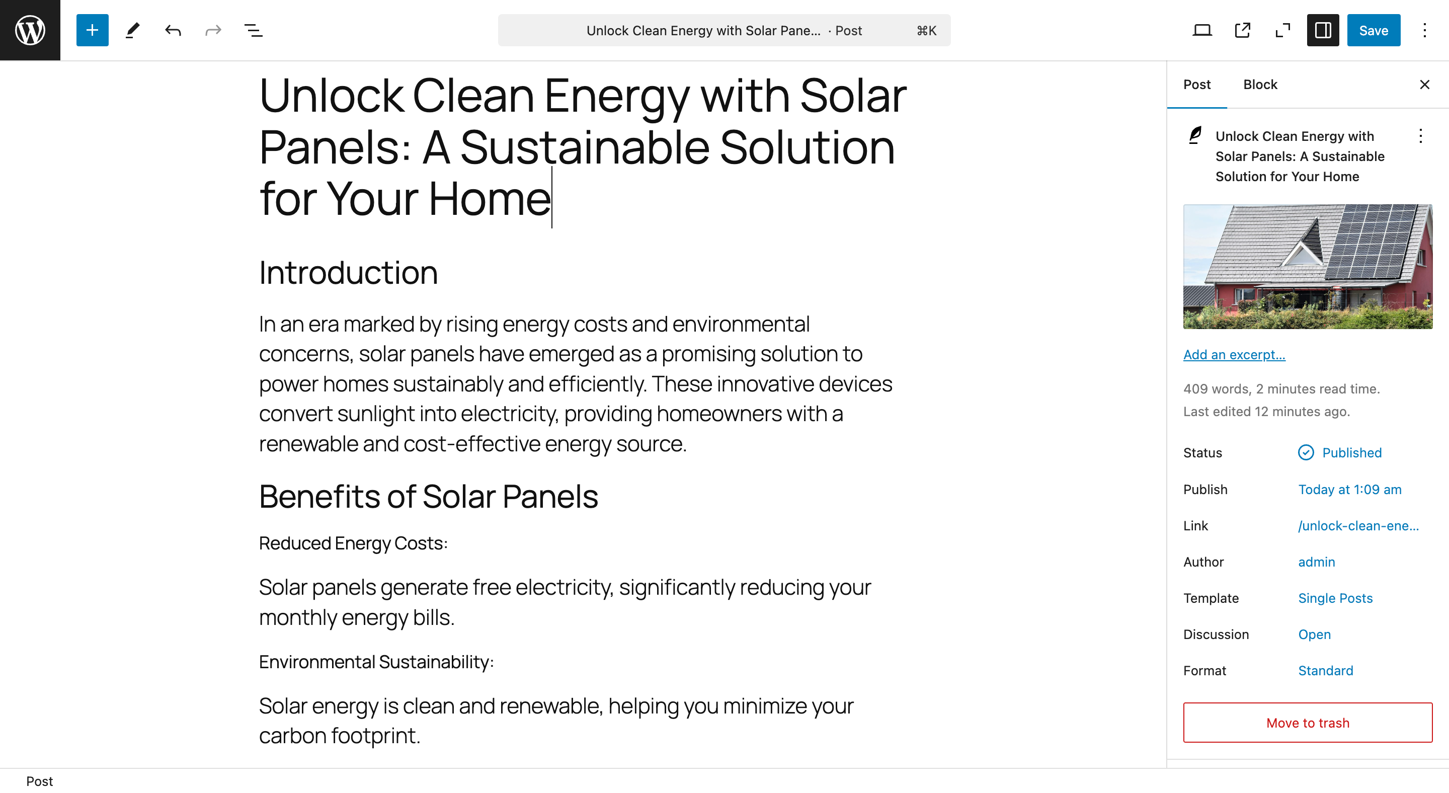Screen dimensions: 1449x793
Task: Select the Tools pencil icon
Action: tap(132, 30)
